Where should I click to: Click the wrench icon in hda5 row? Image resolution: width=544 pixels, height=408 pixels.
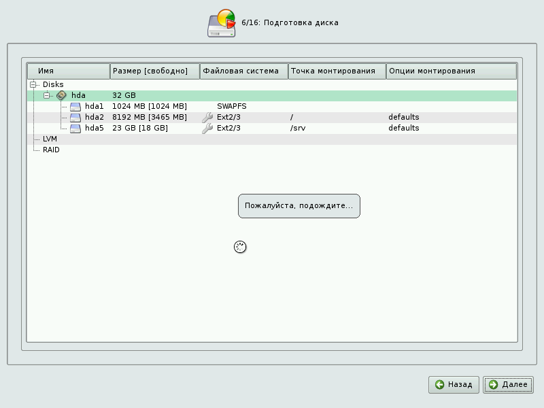point(207,128)
